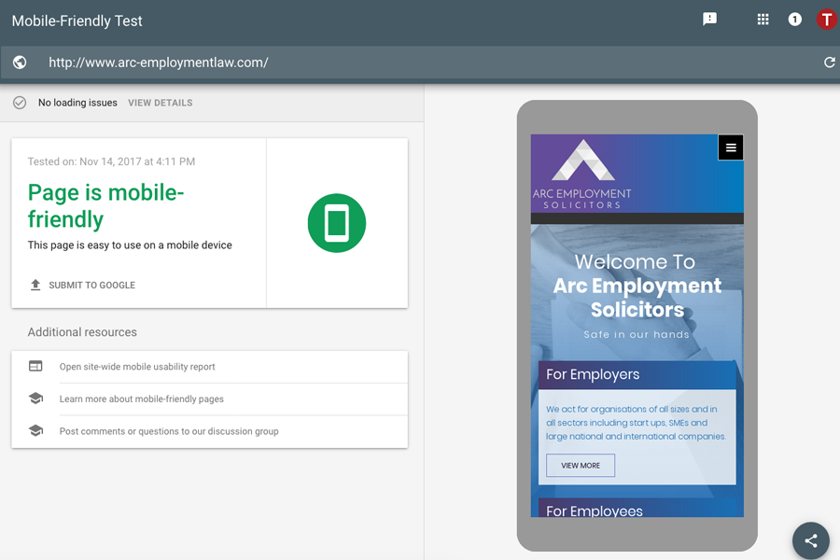The height and width of the screenshot is (560, 840).
Task: Click the upload arrow icon for Submit to Google
Action: pyautogui.click(x=35, y=285)
